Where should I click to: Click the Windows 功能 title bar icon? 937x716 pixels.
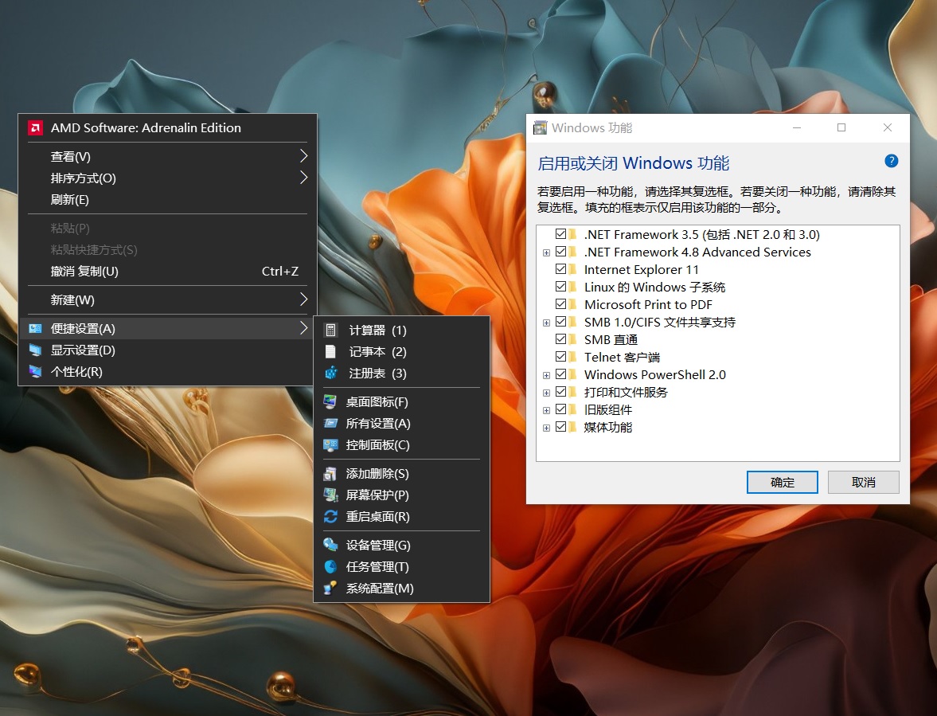click(x=541, y=128)
